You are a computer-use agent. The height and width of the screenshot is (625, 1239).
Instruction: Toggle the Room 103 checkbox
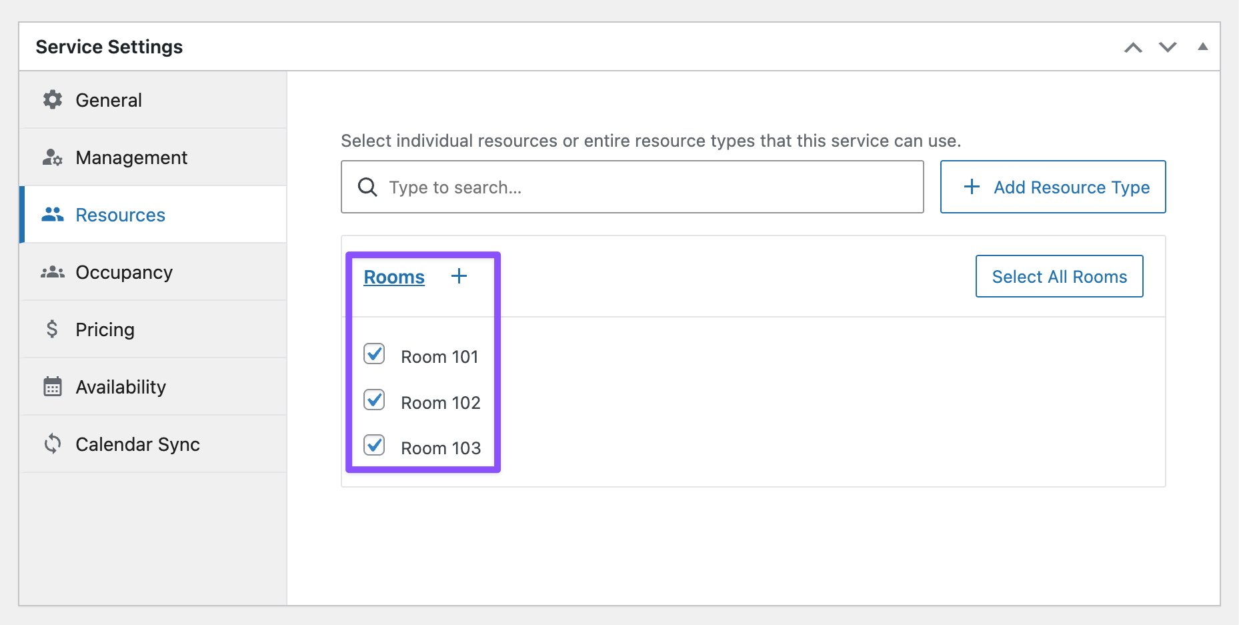tap(374, 446)
